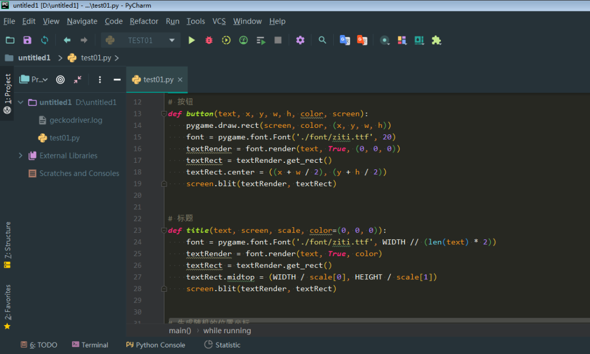The height and width of the screenshot is (354, 590).
Task: Click main() in the bottom breadcrumb
Action: (180, 331)
